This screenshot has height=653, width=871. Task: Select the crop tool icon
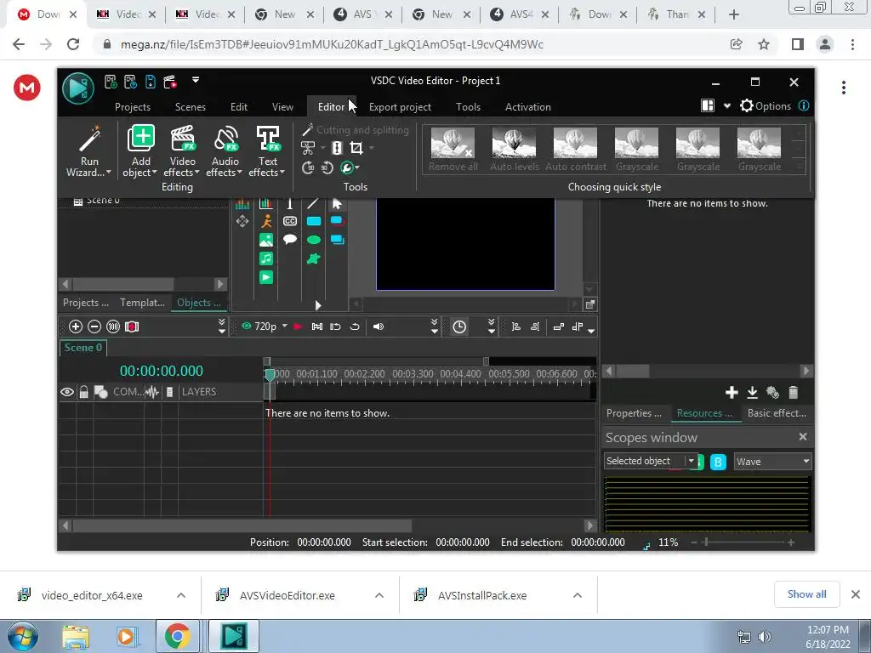coord(356,148)
